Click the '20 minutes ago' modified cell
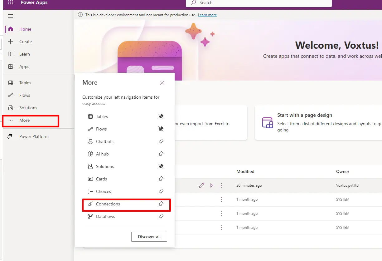 [249, 185]
